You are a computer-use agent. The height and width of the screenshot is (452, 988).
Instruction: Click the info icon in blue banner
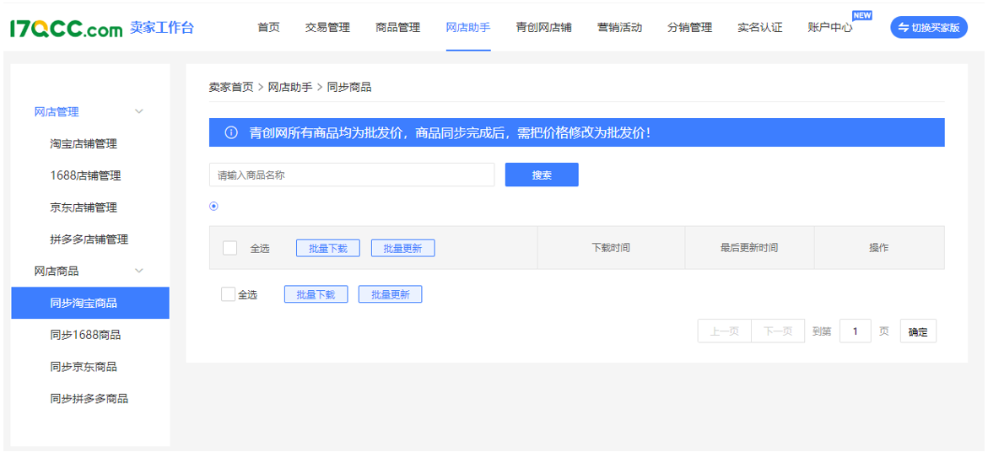[231, 133]
